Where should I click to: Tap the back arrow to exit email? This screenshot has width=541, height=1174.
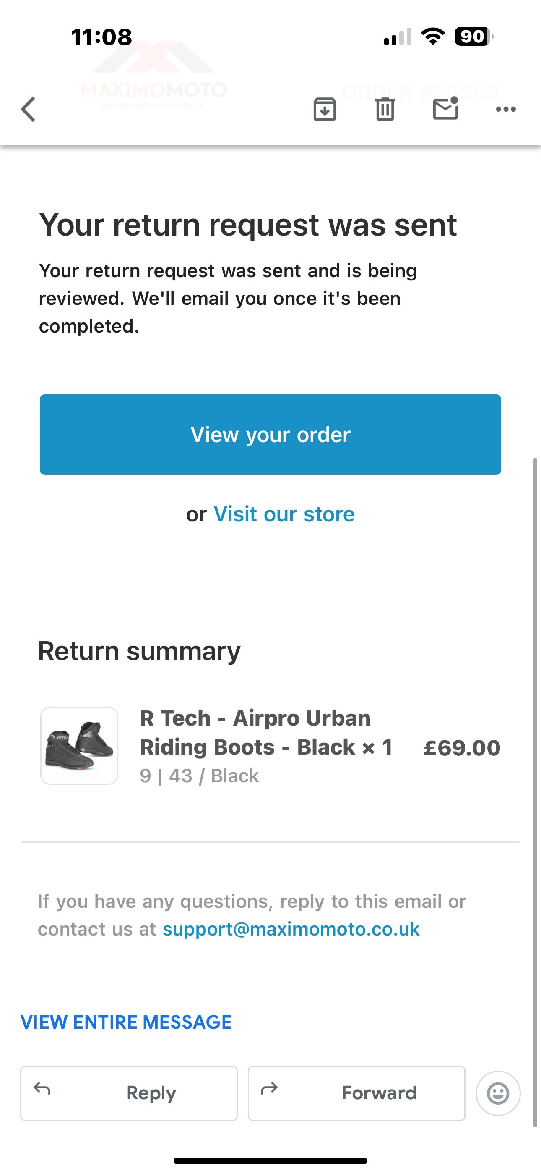[28, 109]
